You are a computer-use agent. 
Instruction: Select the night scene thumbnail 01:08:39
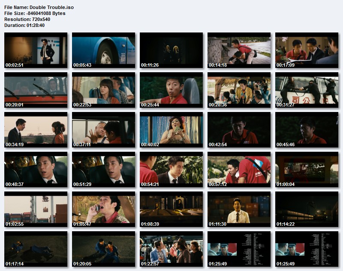coord(171,209)
